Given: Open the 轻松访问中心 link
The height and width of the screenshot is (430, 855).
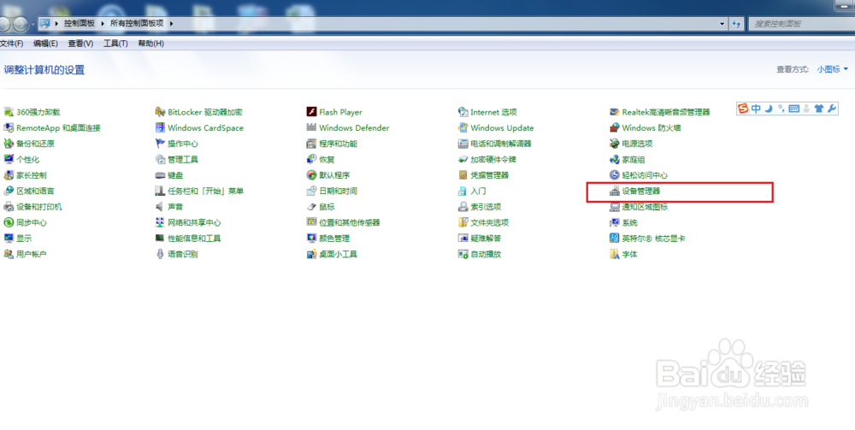Looking at the screenshot, I should (645, 175).
